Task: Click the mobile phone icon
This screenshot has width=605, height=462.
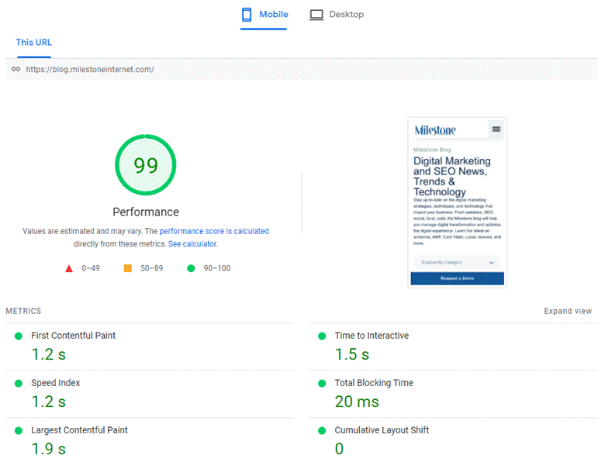Action: pos(247,15)
